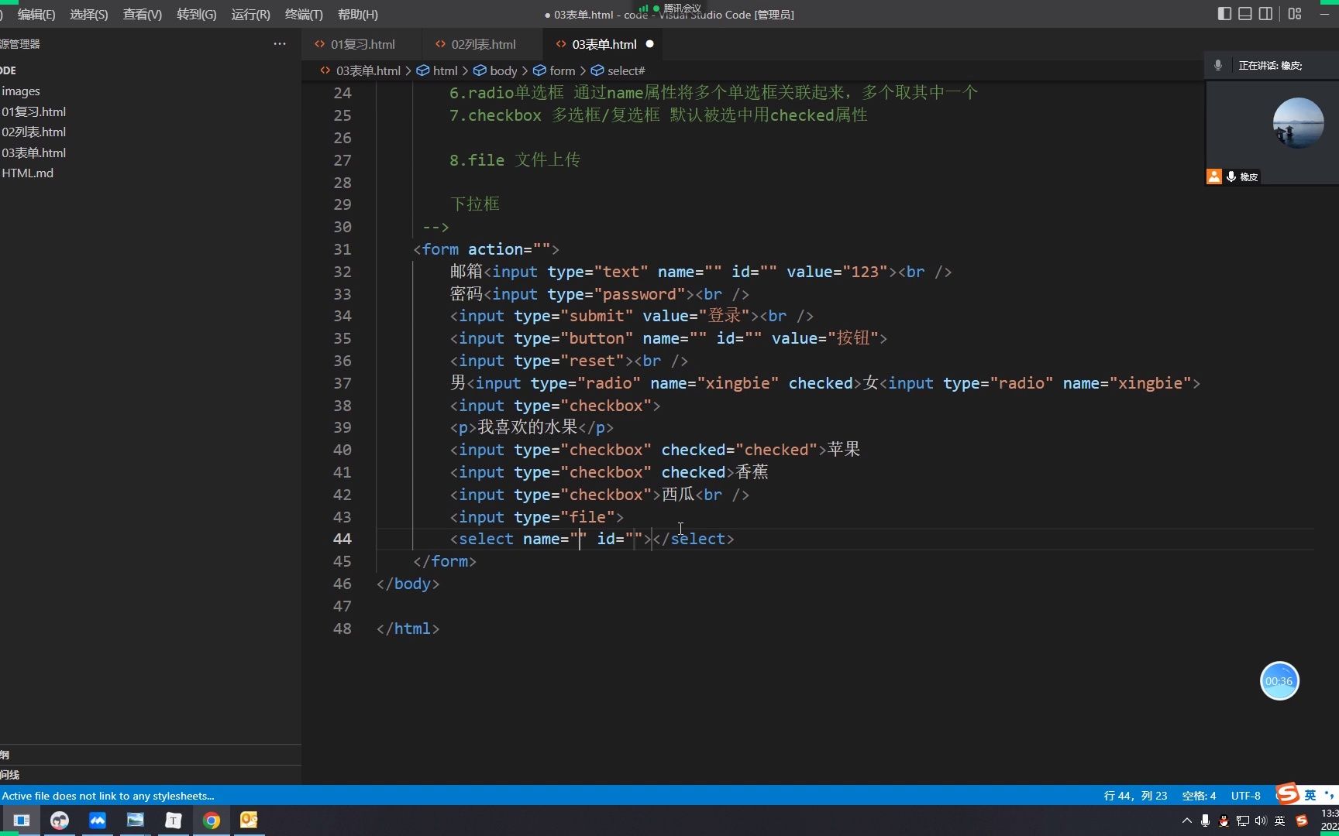
Task: Open 查看(V) menu
Action: coord(143,15)
